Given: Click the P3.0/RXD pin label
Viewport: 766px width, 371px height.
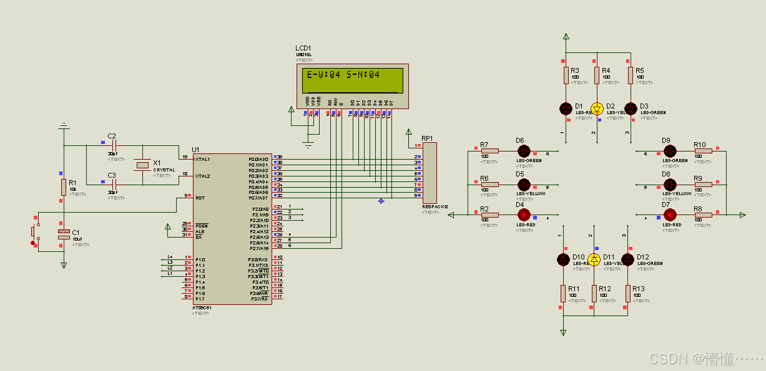Looking at the screenshot, I should (259, 259).
